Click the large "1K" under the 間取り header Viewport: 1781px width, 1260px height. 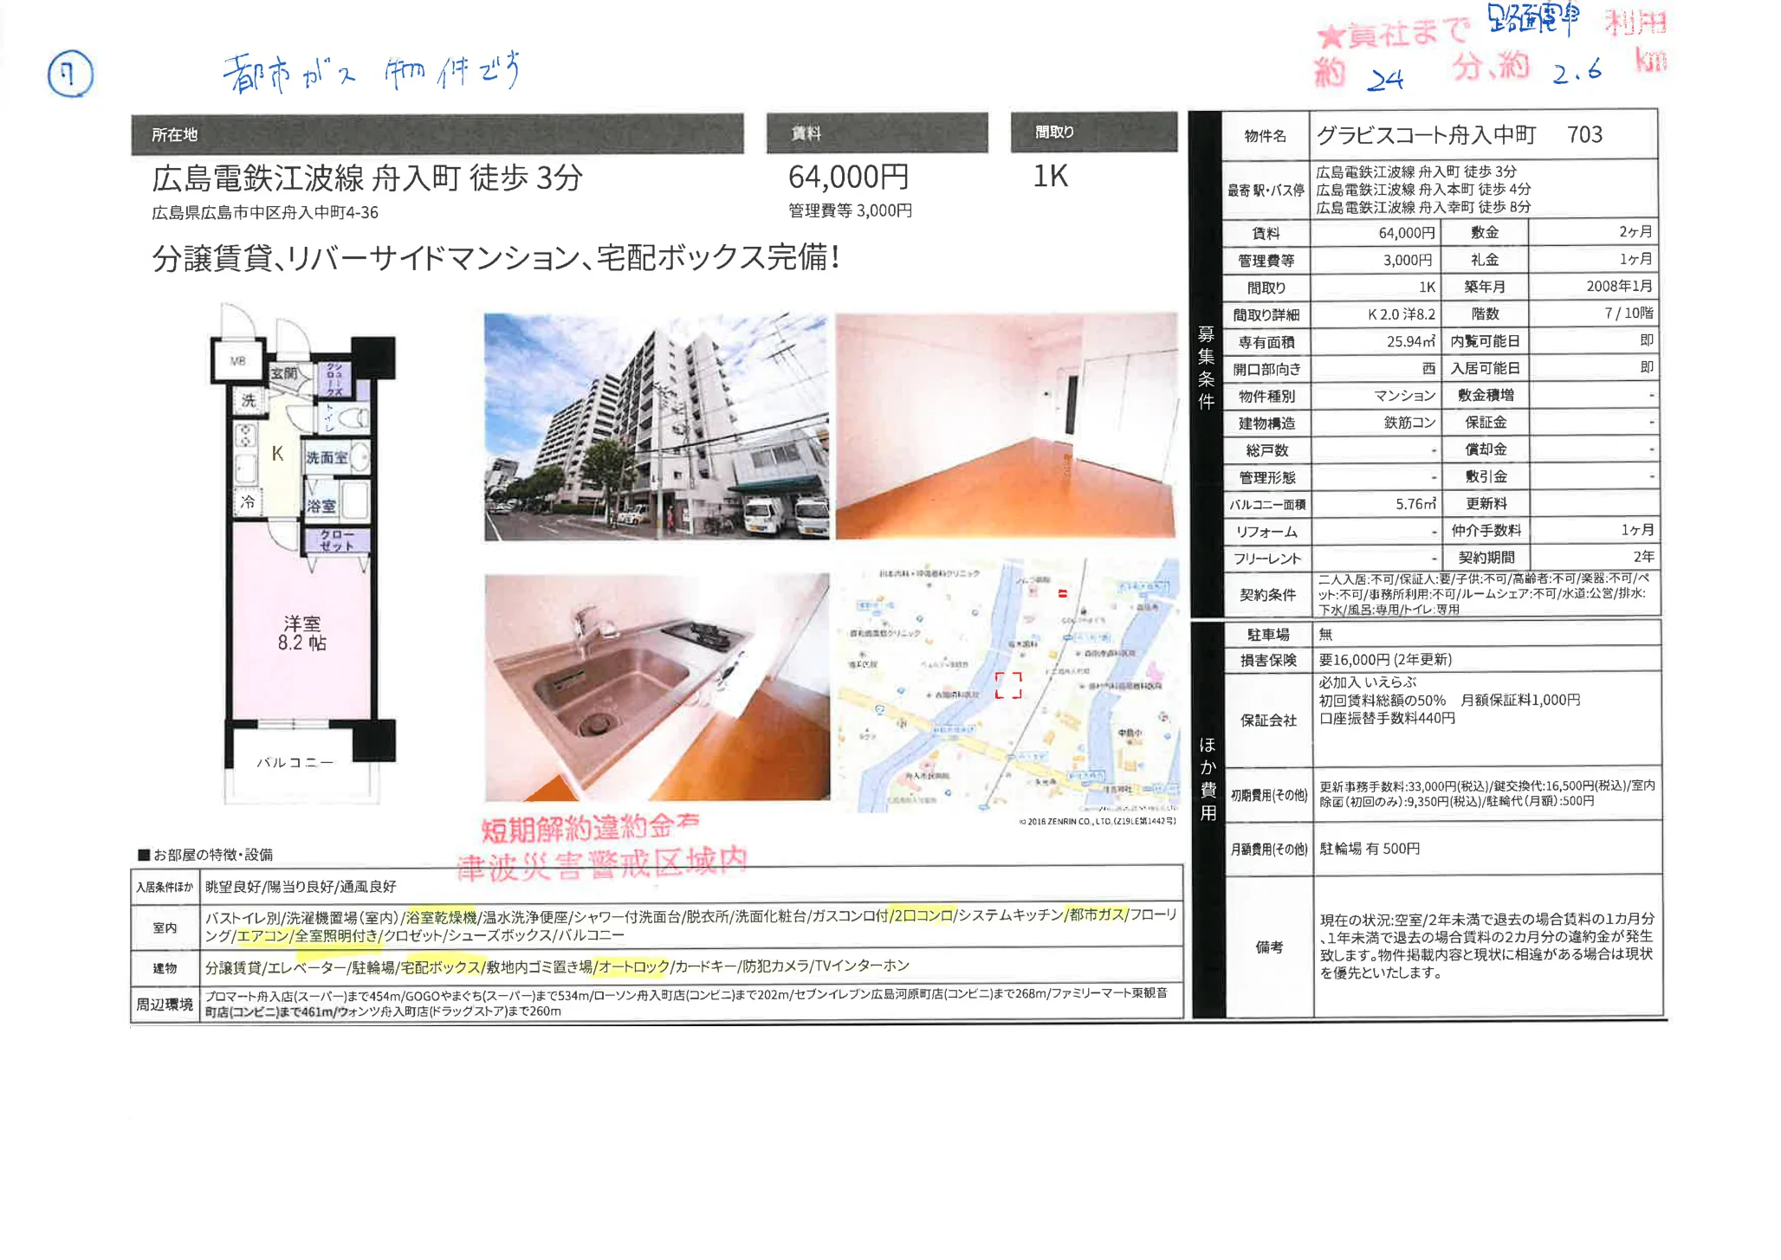pyautogui.click(x=1050, y=177)
